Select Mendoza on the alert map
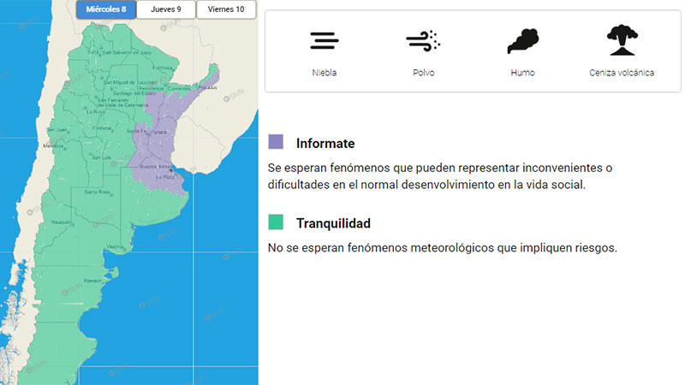This screenshot has width=685, height=385. (x=54, y=146)
